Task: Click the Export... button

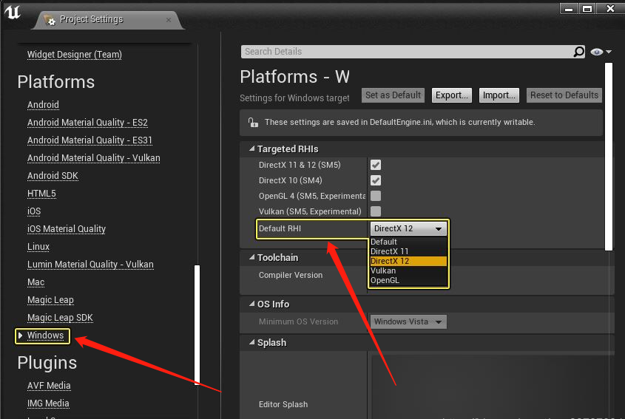Action: click(452, 95)
